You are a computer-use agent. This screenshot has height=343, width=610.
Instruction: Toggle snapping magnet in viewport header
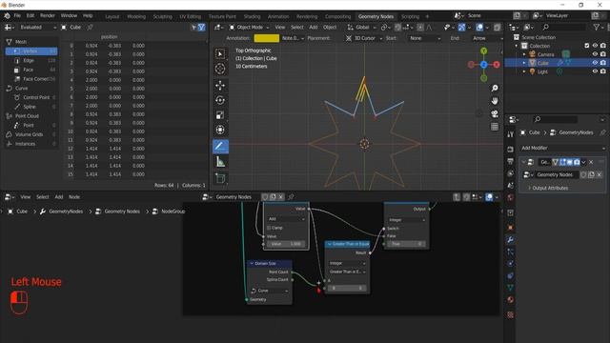coord(397,28)
